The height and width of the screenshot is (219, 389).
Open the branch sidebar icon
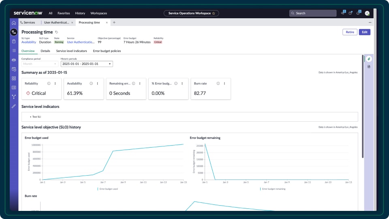(14, 97)
